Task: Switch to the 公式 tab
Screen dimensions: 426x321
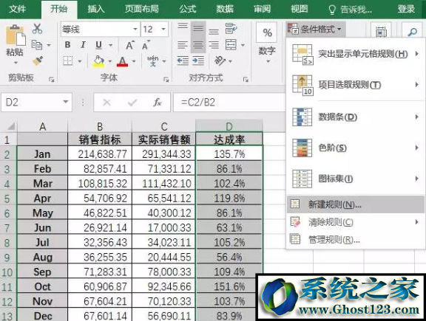Action: 187,9
